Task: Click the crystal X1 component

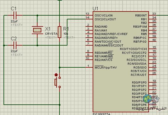Action: point(37,30)
